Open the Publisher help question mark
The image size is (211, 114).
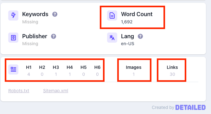coord(54,36)
